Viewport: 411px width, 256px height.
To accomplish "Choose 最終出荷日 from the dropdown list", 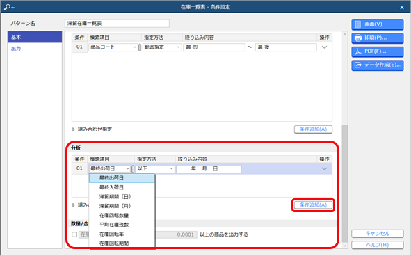I will coord(122,178).
